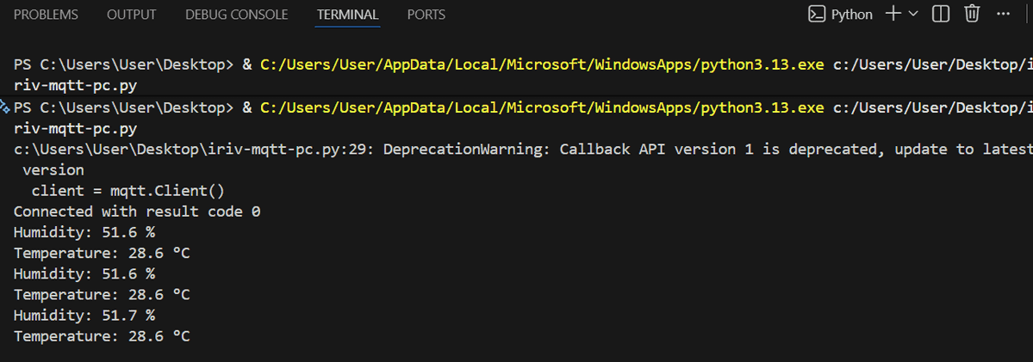This screenshot has height=362, width=1033.
Task: Split the terminal pane
Action: tap(941, 14)
